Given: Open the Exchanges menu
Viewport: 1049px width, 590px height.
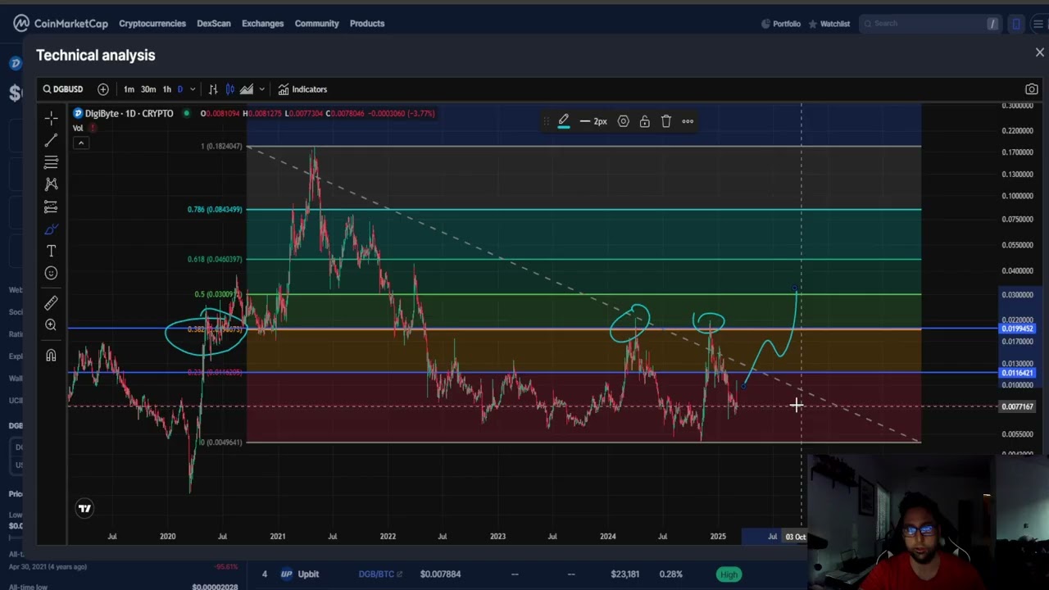Looking at the screenshot, I should pyautogui.click(x=262, y=23).
